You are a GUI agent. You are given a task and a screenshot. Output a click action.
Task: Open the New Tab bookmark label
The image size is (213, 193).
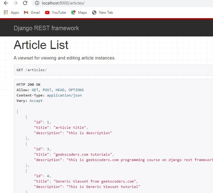click(x=106, y=13)
